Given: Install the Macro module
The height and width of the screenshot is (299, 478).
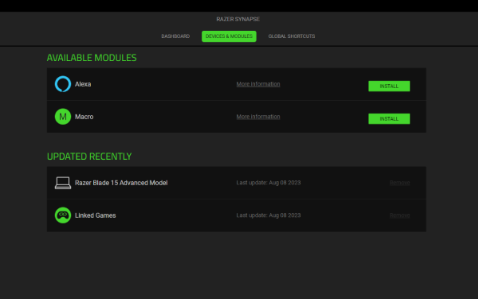Looking at the screenshot, I should coord(389,119).
